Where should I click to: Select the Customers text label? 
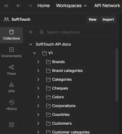point(62,123)
